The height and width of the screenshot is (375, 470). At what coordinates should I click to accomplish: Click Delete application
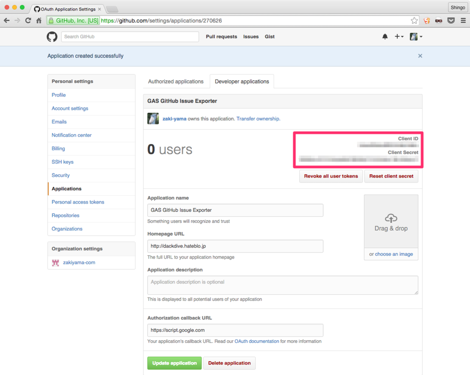point(229,363)
